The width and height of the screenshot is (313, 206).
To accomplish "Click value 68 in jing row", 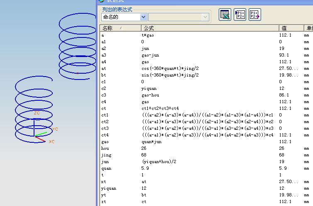I will click(x=282, y=155).
